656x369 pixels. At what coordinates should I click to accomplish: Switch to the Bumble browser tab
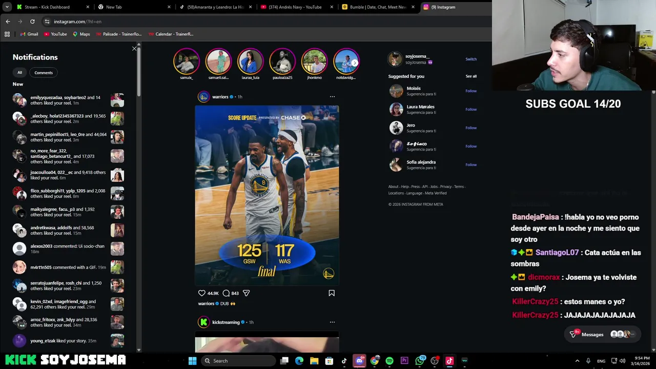point(378,7)
